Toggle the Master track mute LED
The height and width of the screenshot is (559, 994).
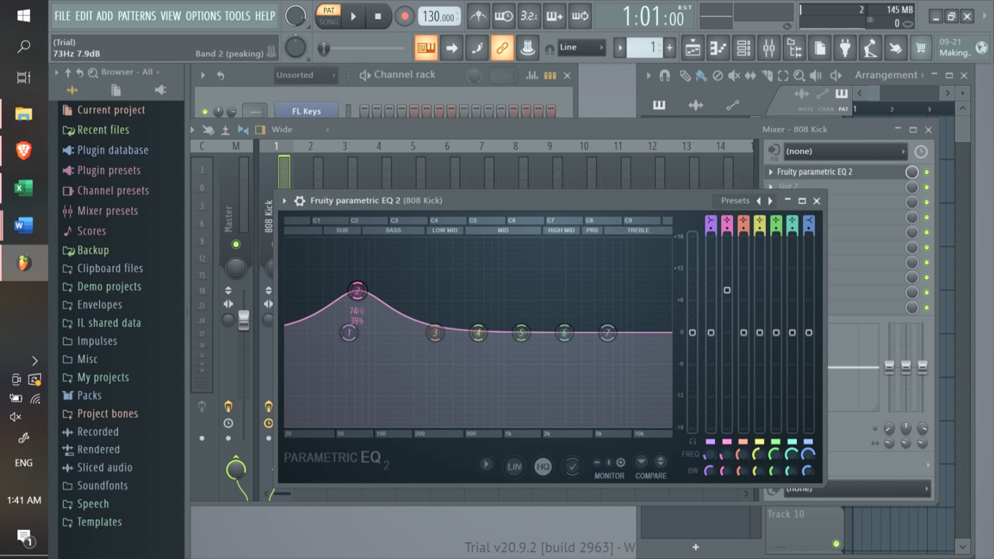[x=236, y=244]
